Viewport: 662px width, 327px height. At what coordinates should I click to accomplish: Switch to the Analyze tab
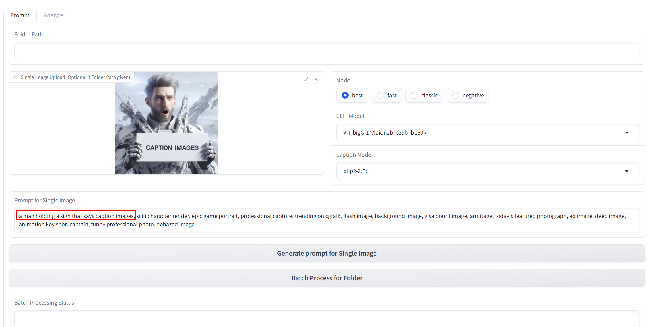tap(53, 15)
